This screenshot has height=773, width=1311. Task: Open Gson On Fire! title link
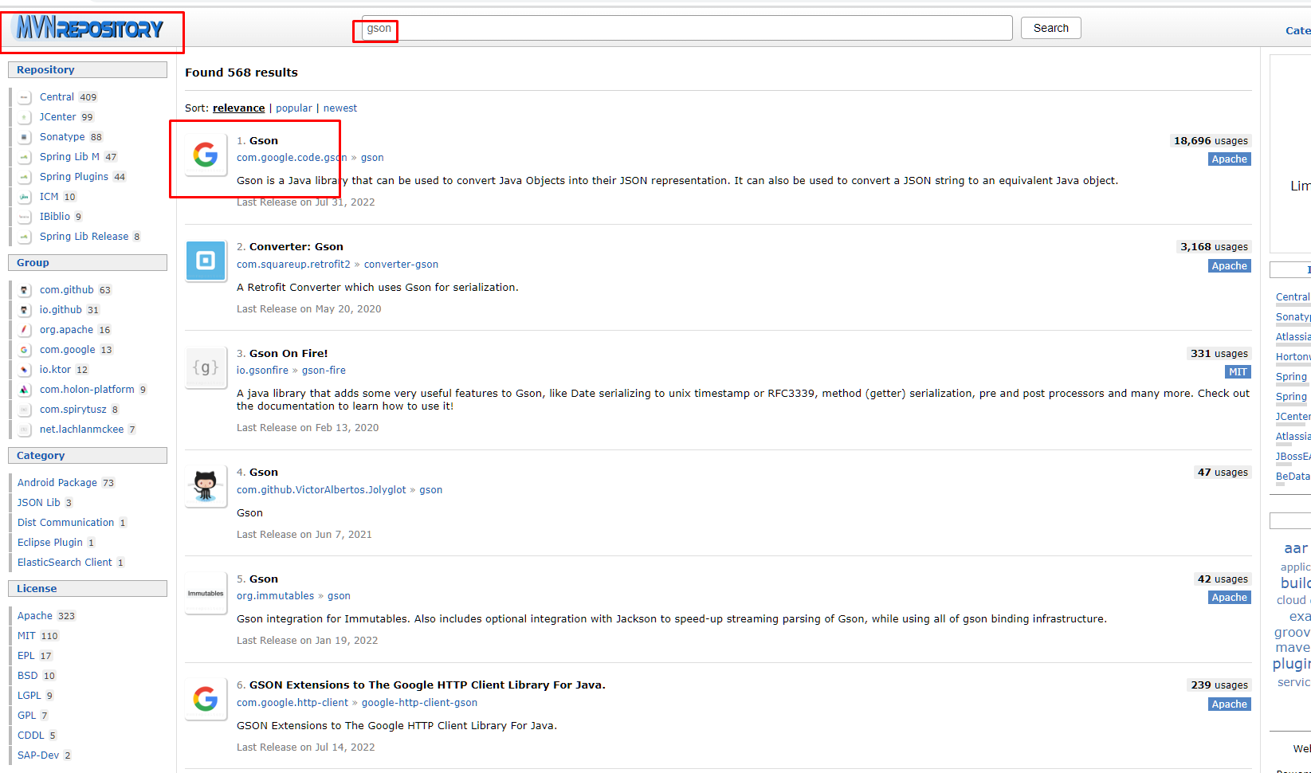[288, 354]
